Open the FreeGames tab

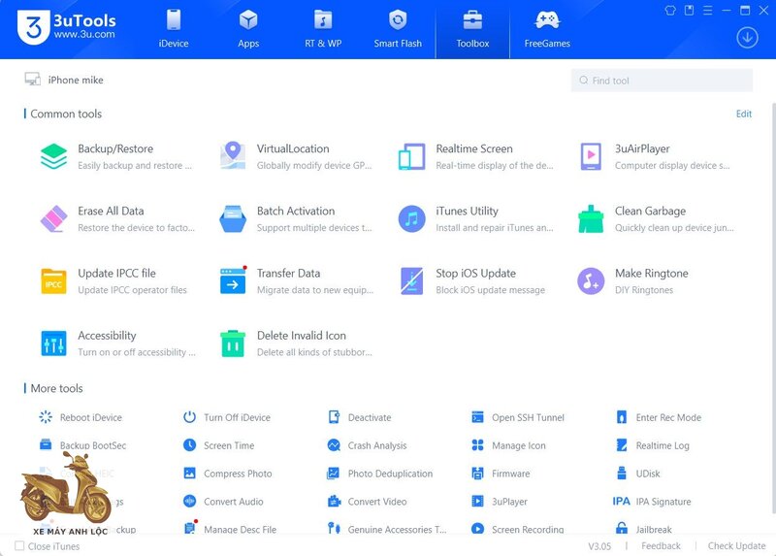[x=547, y=29]
